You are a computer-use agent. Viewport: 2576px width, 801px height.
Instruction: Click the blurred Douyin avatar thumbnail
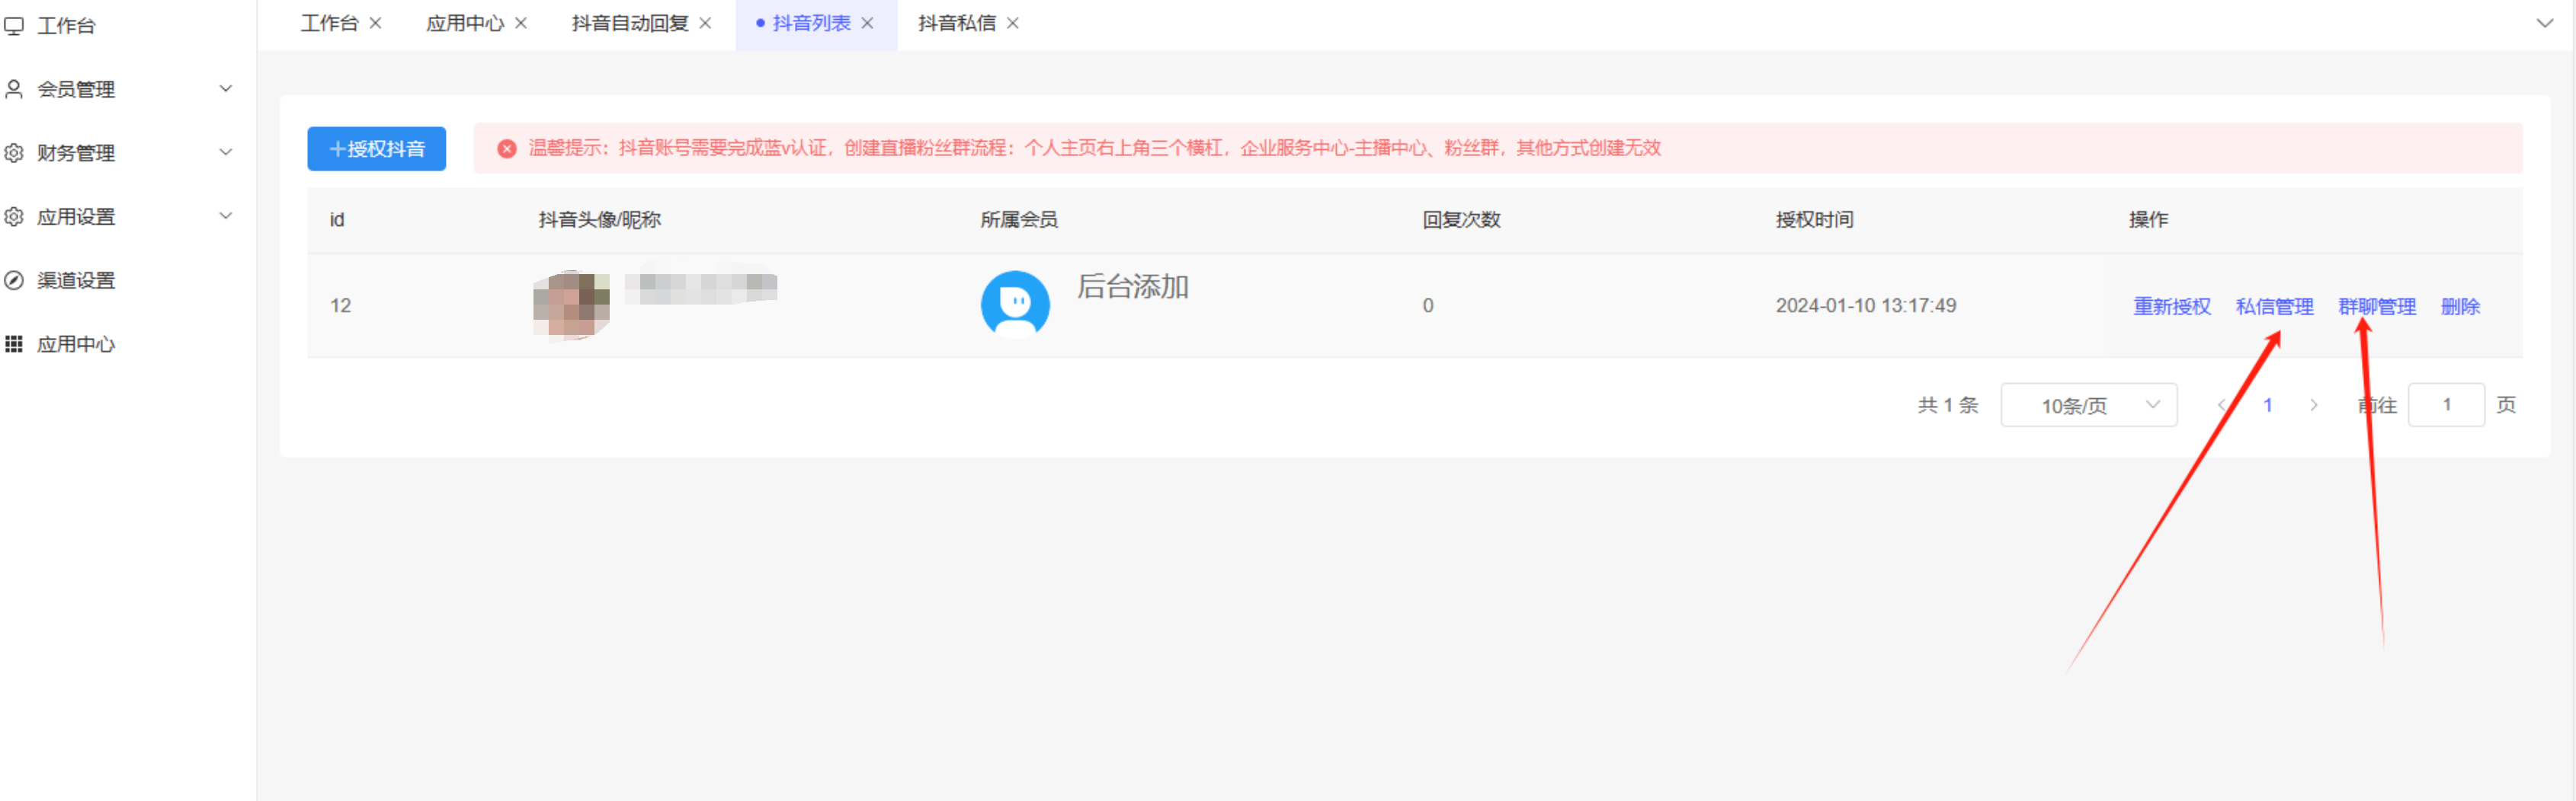point(571,305)
